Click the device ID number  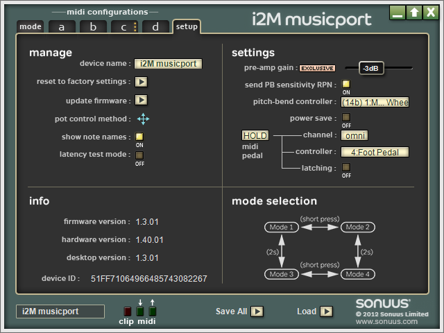click(149, 279)
